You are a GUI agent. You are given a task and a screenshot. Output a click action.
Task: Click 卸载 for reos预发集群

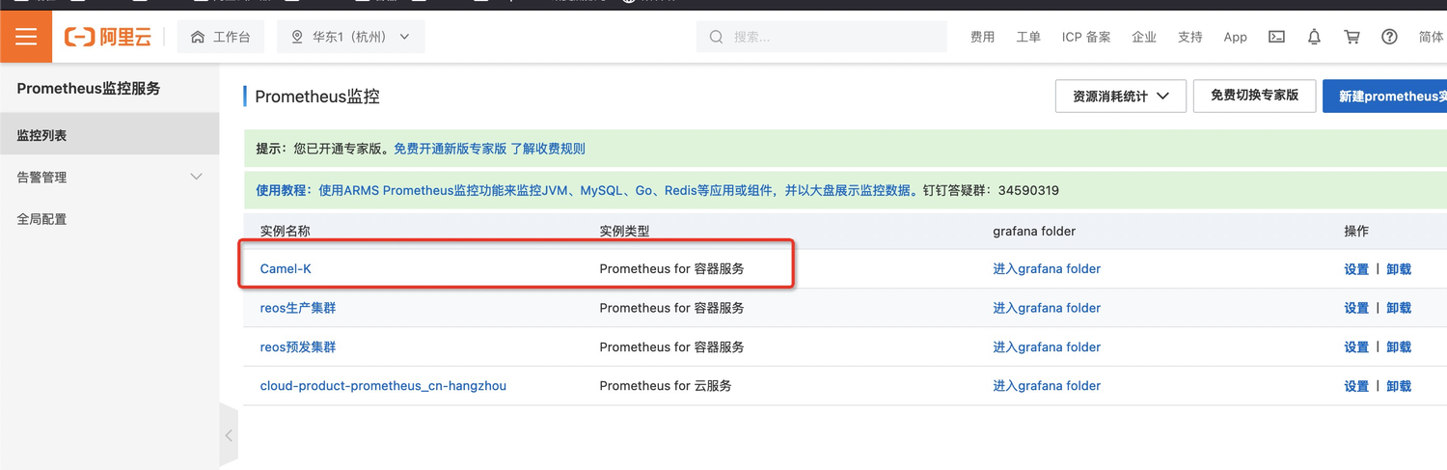1399,346
